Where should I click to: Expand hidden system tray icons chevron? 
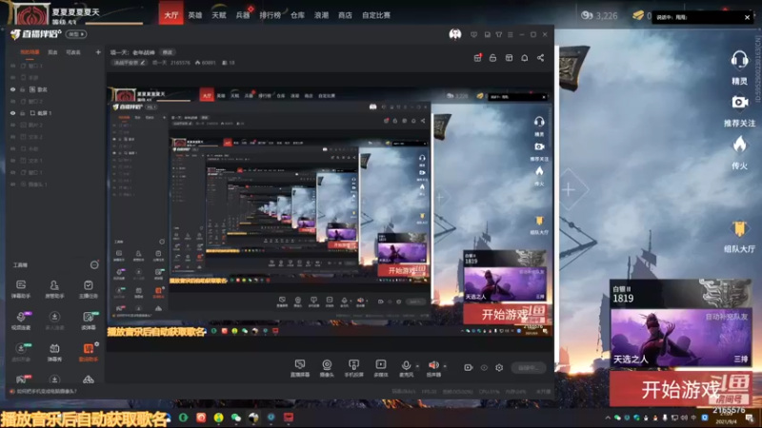(608, 418)
